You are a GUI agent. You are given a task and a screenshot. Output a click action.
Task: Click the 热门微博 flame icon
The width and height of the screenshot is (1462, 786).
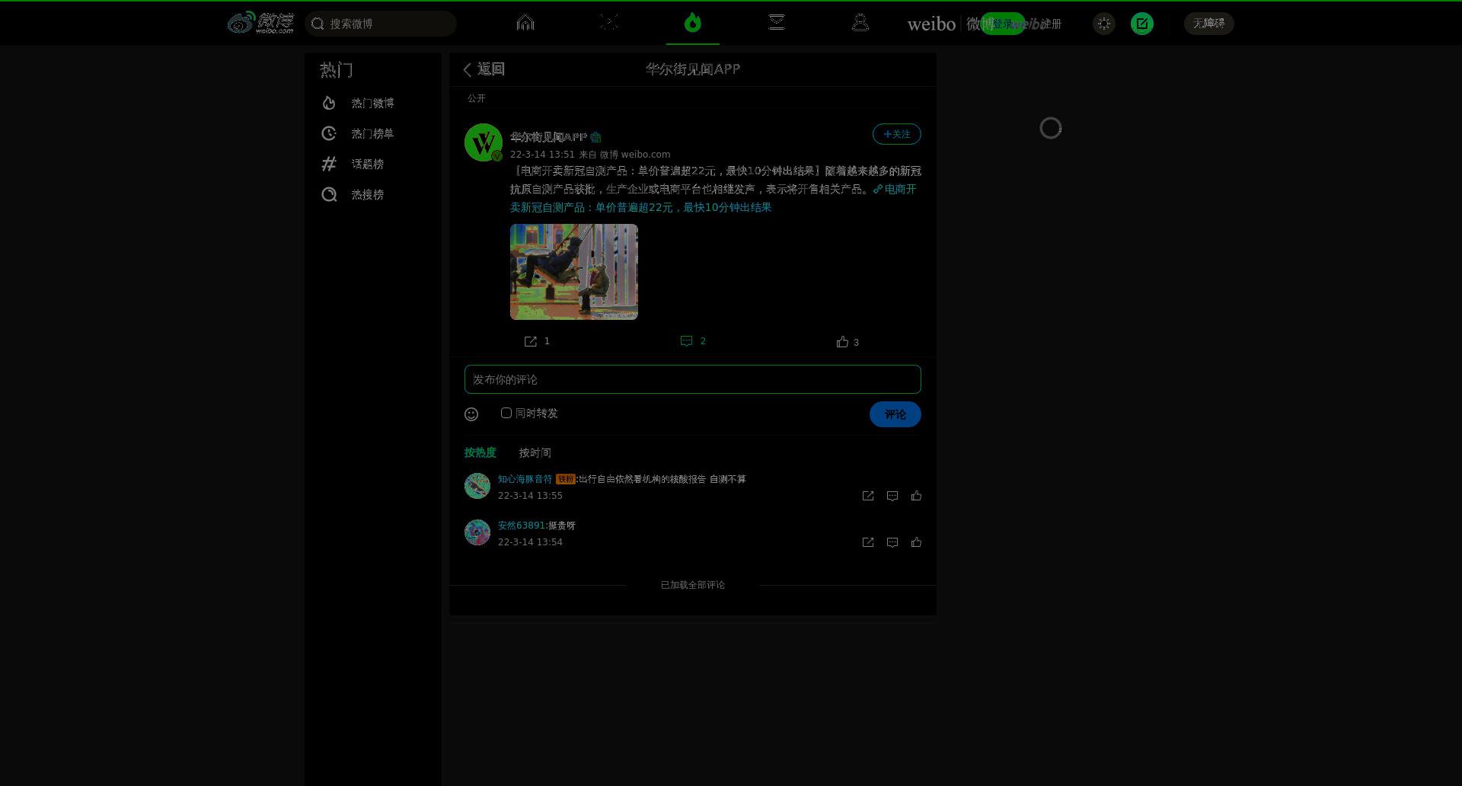(329, 103)
